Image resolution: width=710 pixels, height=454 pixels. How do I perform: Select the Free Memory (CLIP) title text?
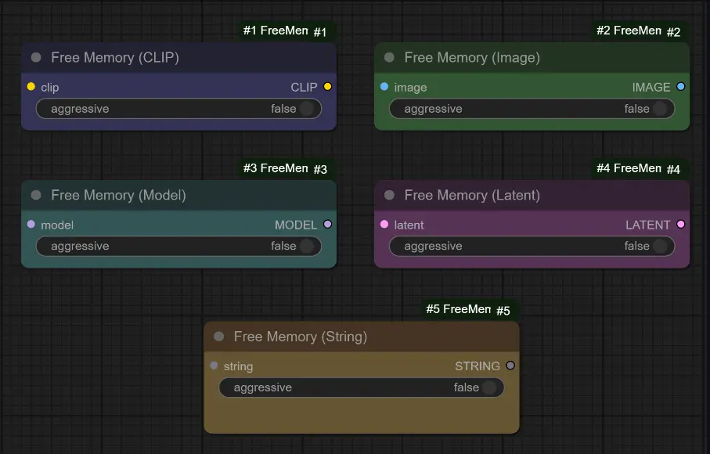tap(115, 57)
